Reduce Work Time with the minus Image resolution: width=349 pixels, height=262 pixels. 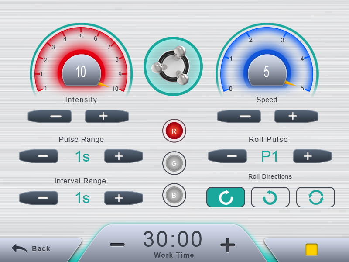(x=117, y=245)
